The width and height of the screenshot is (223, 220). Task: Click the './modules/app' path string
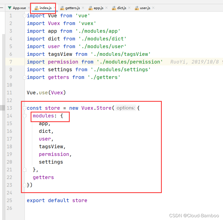[98, 31]
